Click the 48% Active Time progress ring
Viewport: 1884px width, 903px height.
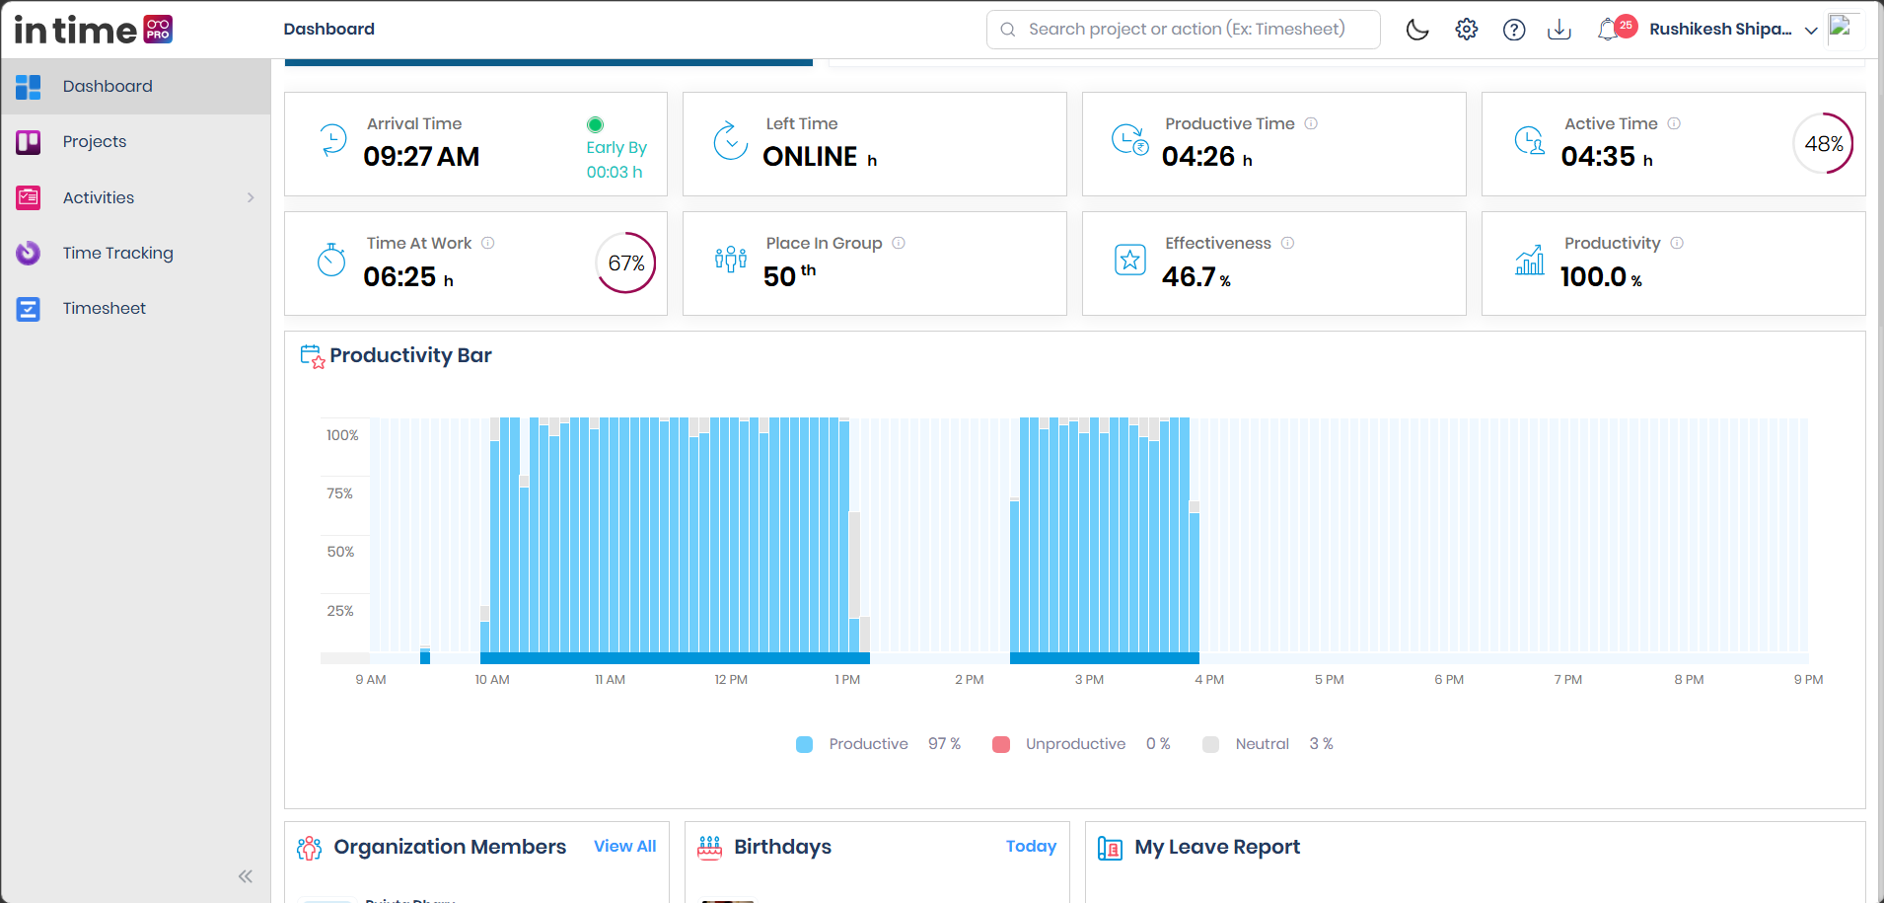1823,144
